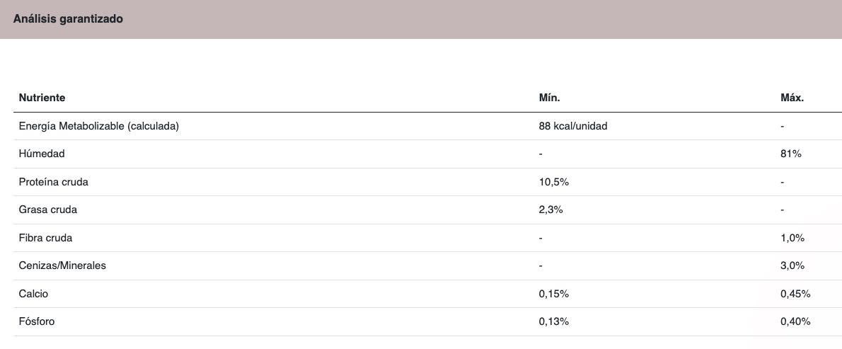Click the 10,5% protein minimum value
This screenshot has width=842, height=349.
[553, 182]
